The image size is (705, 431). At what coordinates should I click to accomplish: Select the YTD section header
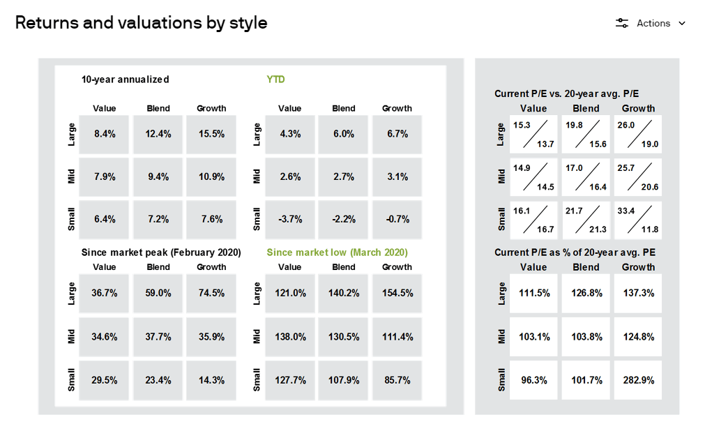click(275, 80)
